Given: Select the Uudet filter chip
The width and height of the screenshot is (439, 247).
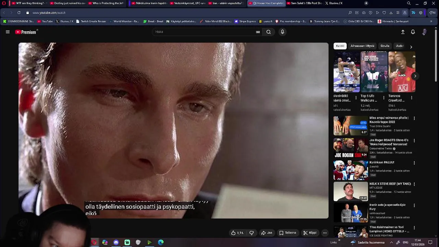Looking at the screenshot, I should (x=400, y=46).
